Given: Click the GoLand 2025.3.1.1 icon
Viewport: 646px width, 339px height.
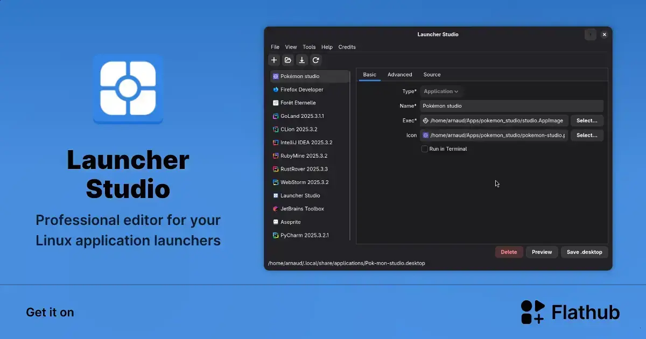Looking at the screenshot, I should (276, 116).
